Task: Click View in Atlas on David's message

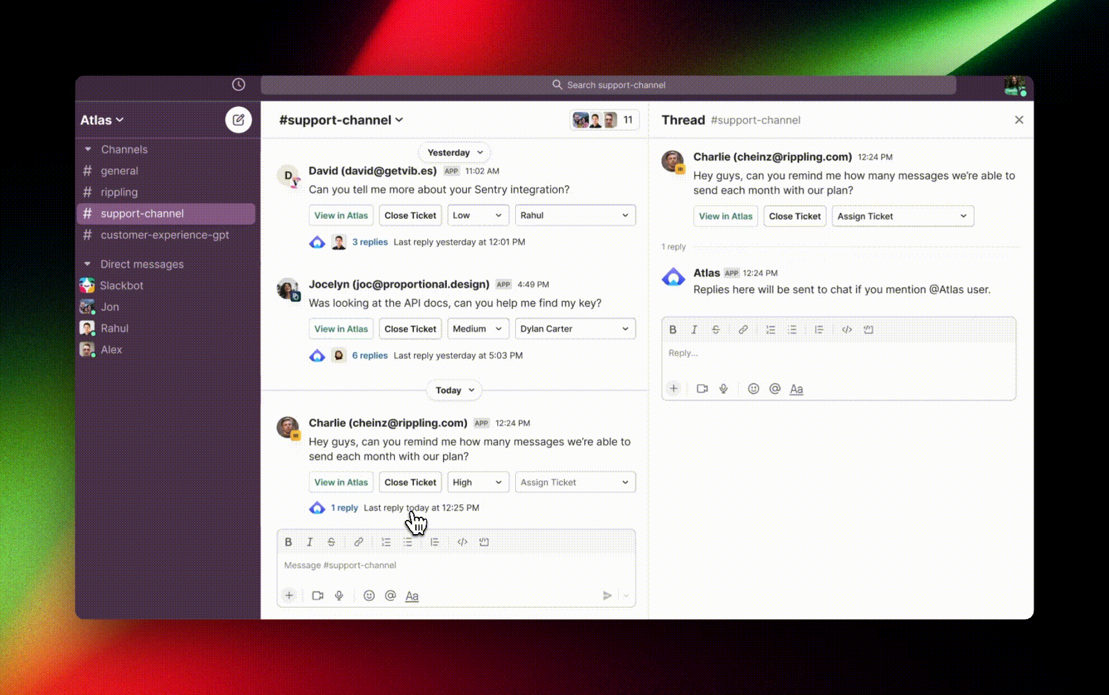Action: (x=341, y=216)
